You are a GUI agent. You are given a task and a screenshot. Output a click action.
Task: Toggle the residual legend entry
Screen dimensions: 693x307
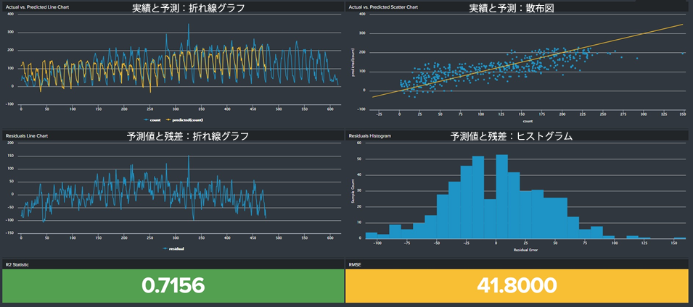tap(173, 248)
